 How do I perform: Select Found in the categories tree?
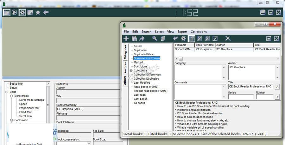point(138,46)
